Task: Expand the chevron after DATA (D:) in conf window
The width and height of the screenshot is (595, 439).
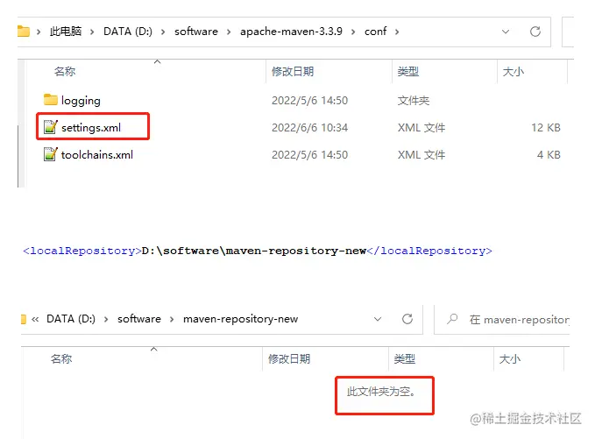Action: pyautogui.click(x=163, y=32)
